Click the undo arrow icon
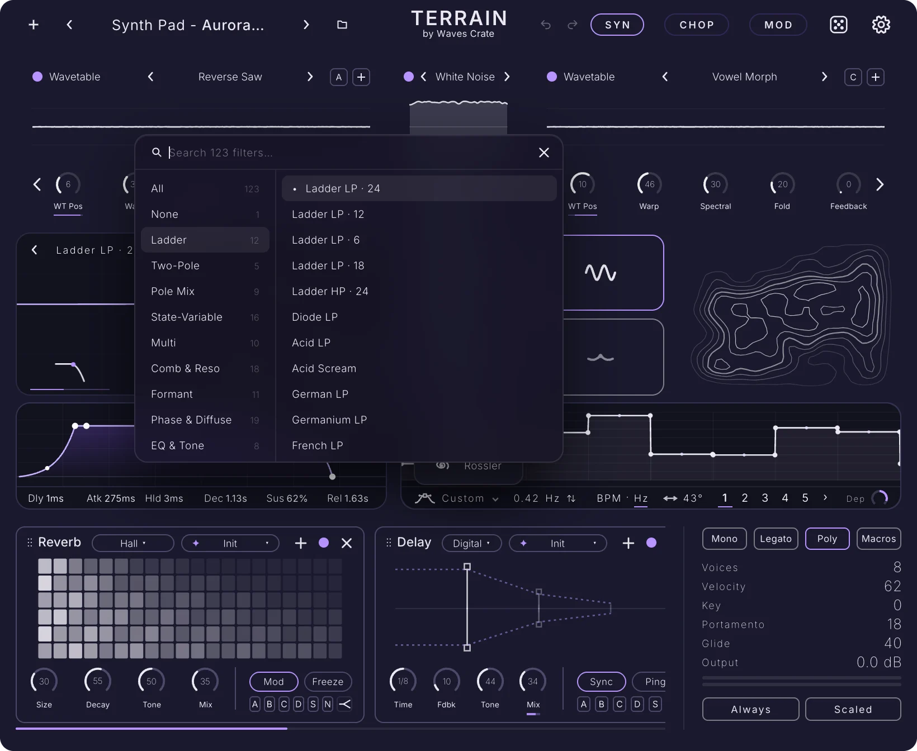 point(546,25)
